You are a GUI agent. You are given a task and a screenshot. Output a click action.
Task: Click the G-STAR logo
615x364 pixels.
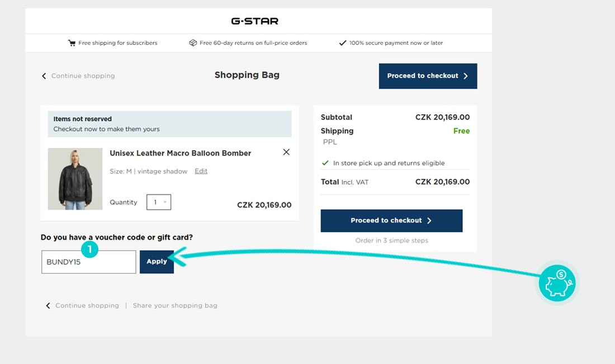pos(254,21)
